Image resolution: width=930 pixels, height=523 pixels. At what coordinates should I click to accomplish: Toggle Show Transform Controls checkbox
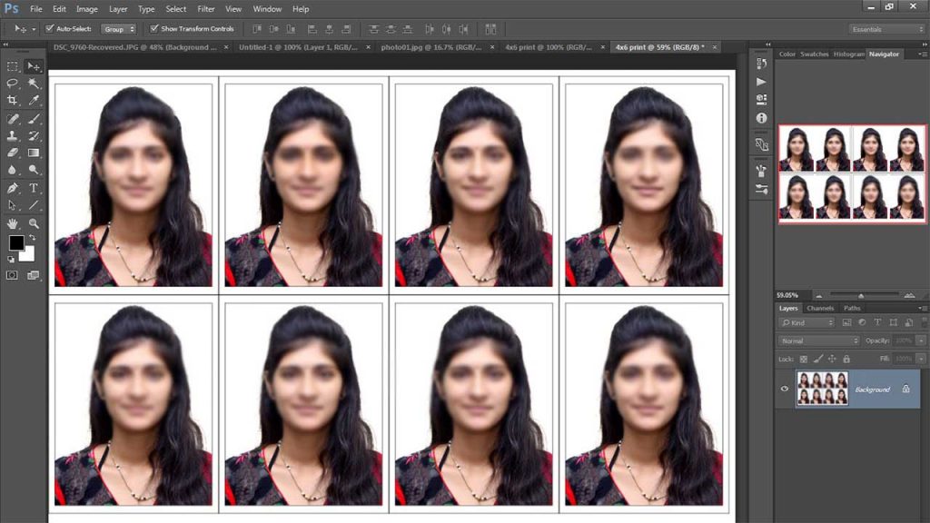pos(154,29)
